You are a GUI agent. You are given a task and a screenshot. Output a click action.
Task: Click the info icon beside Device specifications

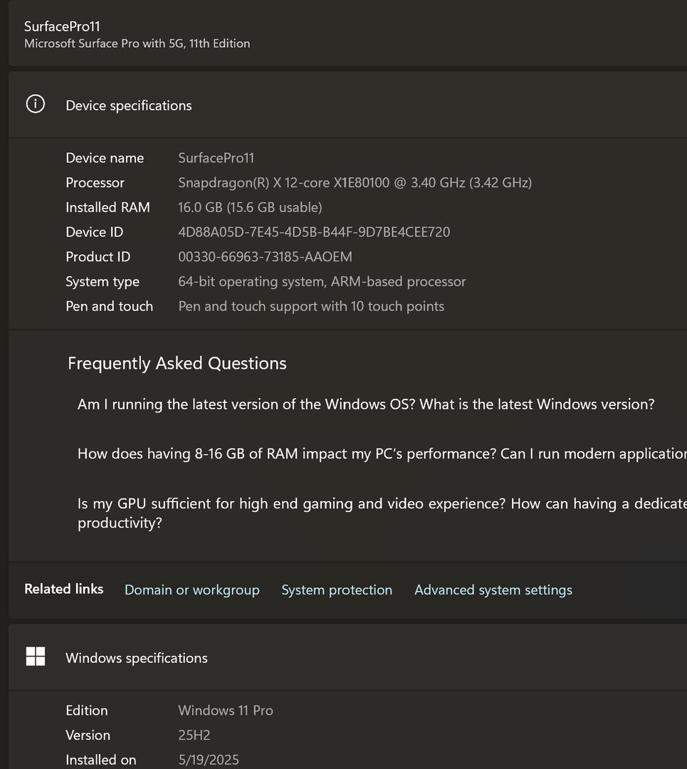(x=35, y=105)
